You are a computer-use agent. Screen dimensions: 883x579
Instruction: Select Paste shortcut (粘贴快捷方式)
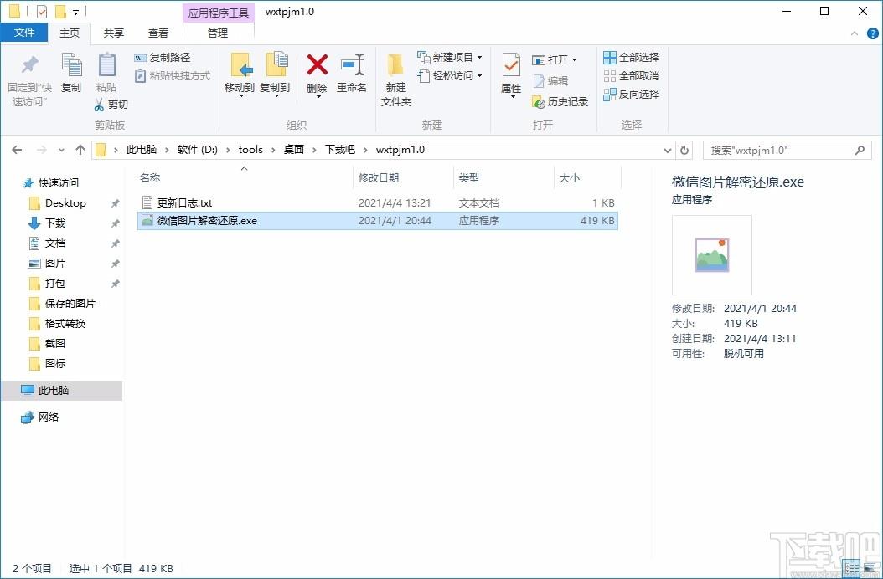tap(173, 75)
